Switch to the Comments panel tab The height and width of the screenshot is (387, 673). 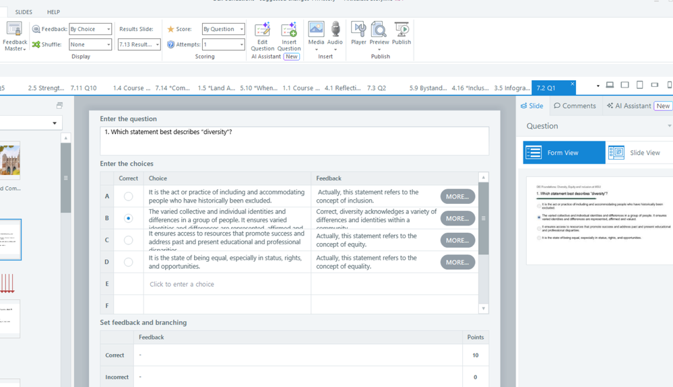(575, 106)
